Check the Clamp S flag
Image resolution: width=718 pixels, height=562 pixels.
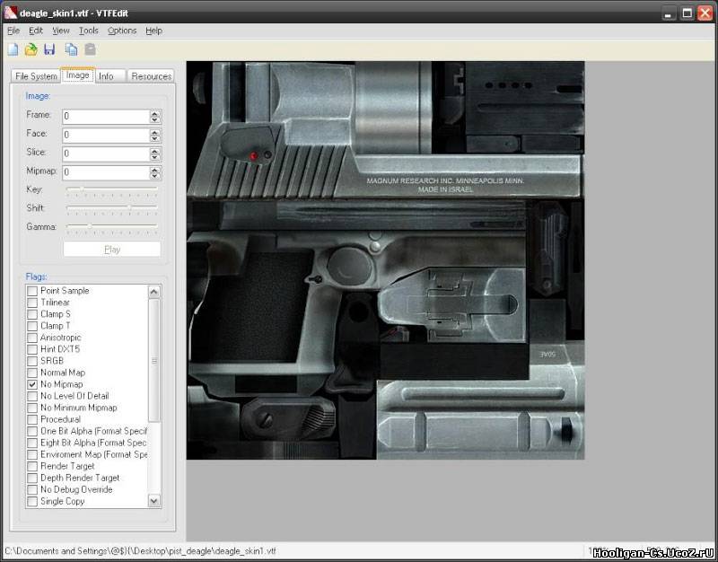[32, 314]
